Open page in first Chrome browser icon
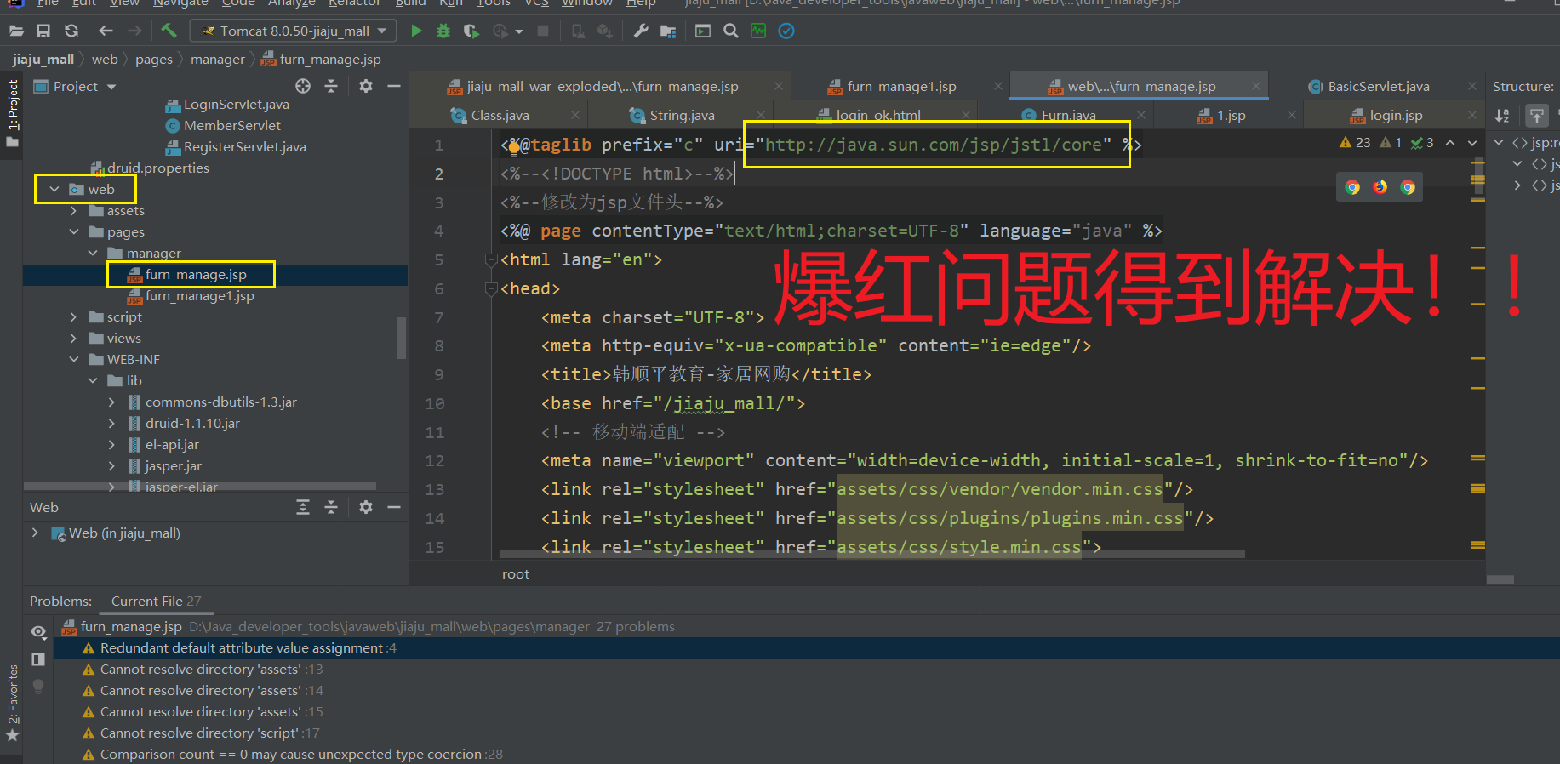The image size is (1560, 764). coord(1352,188)
